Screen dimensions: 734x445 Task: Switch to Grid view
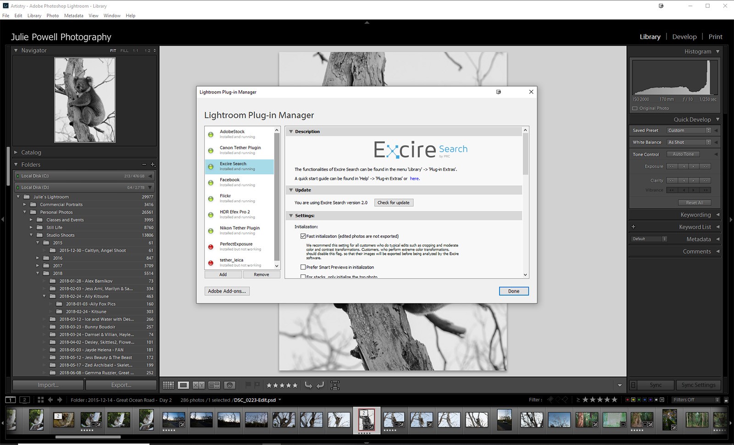coord(168,385)
